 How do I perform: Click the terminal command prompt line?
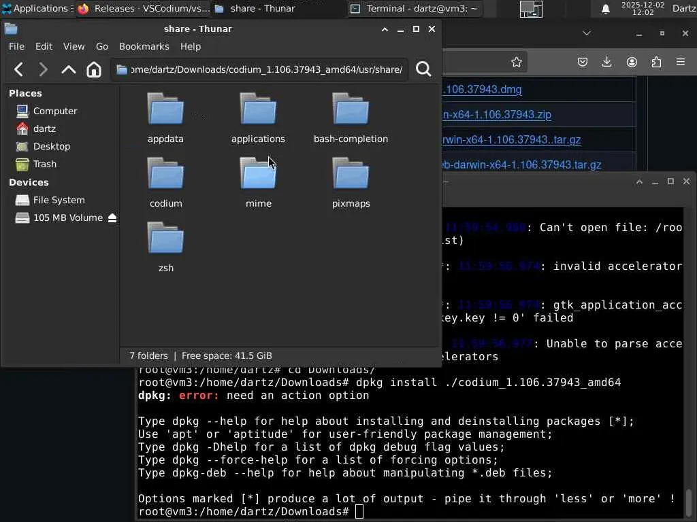pos(251,511)
